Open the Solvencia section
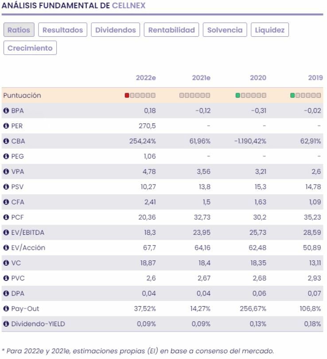Image resolution: width=327 pixels, height=359 pixels. pyautogui.click(x=225, y=30)
